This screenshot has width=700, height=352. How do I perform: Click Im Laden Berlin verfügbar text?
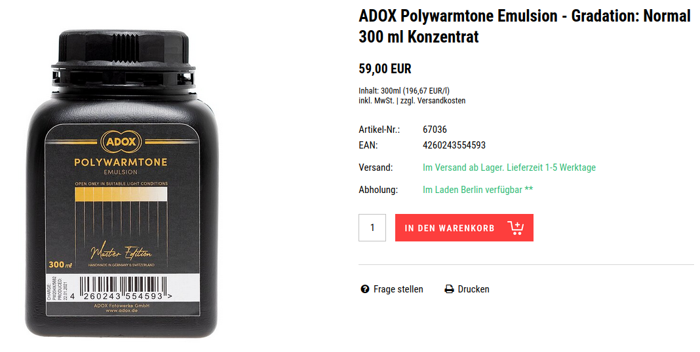coord(478,190)
